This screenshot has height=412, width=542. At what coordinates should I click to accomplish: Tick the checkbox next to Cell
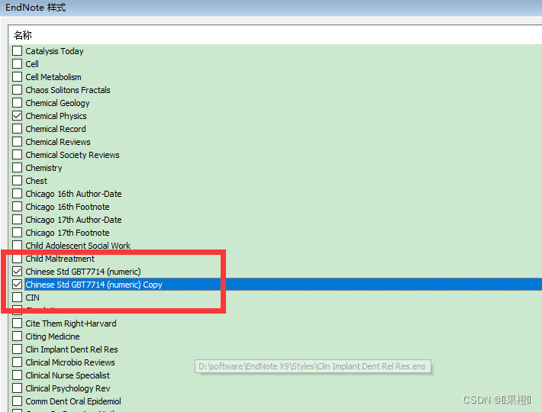click(x=18, y=64)
